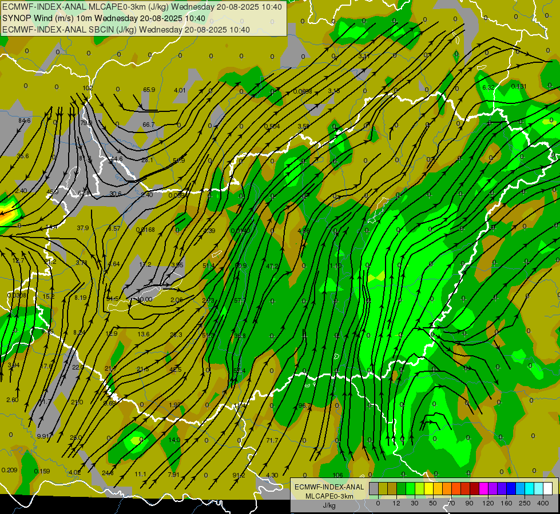Image resolution: width=560 pixels, height=514 pixels.
Task: Click the legend tick label '90'
Action: coord(469,503)
